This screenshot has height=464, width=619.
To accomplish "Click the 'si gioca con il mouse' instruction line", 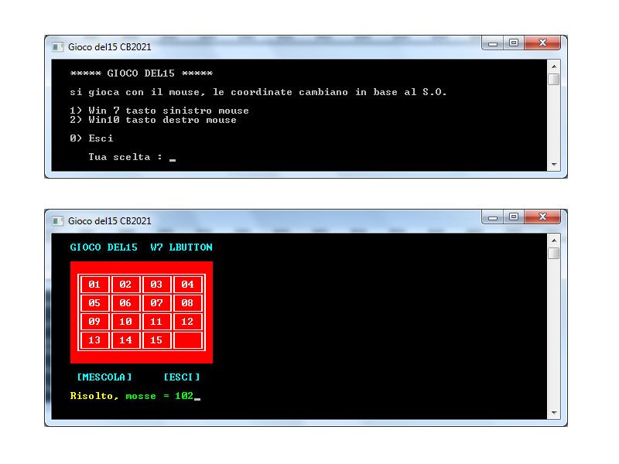I will 258,92.
